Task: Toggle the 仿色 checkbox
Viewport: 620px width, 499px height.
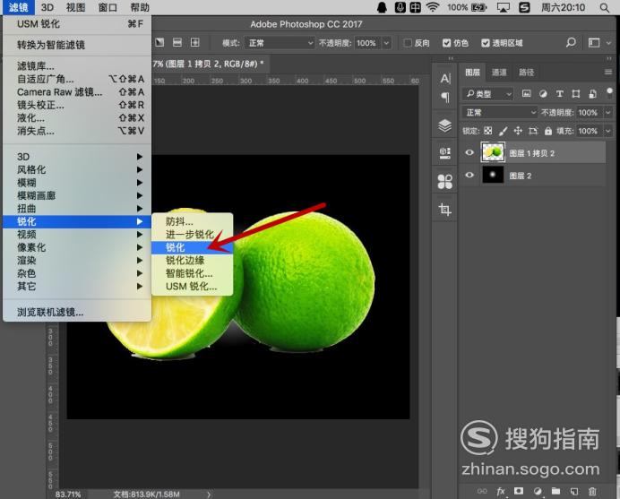Action: (446, 43)
